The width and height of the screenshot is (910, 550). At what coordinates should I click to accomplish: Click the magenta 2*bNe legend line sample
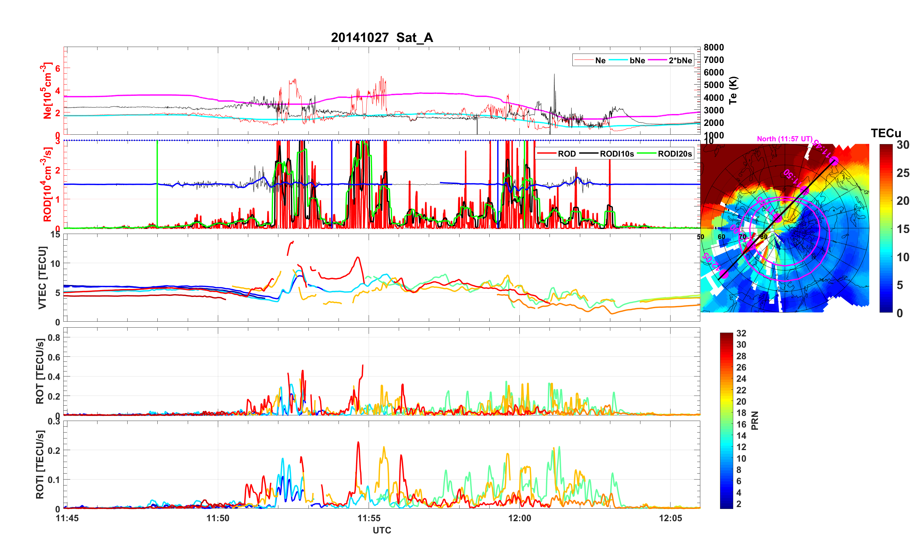(657, 60)
